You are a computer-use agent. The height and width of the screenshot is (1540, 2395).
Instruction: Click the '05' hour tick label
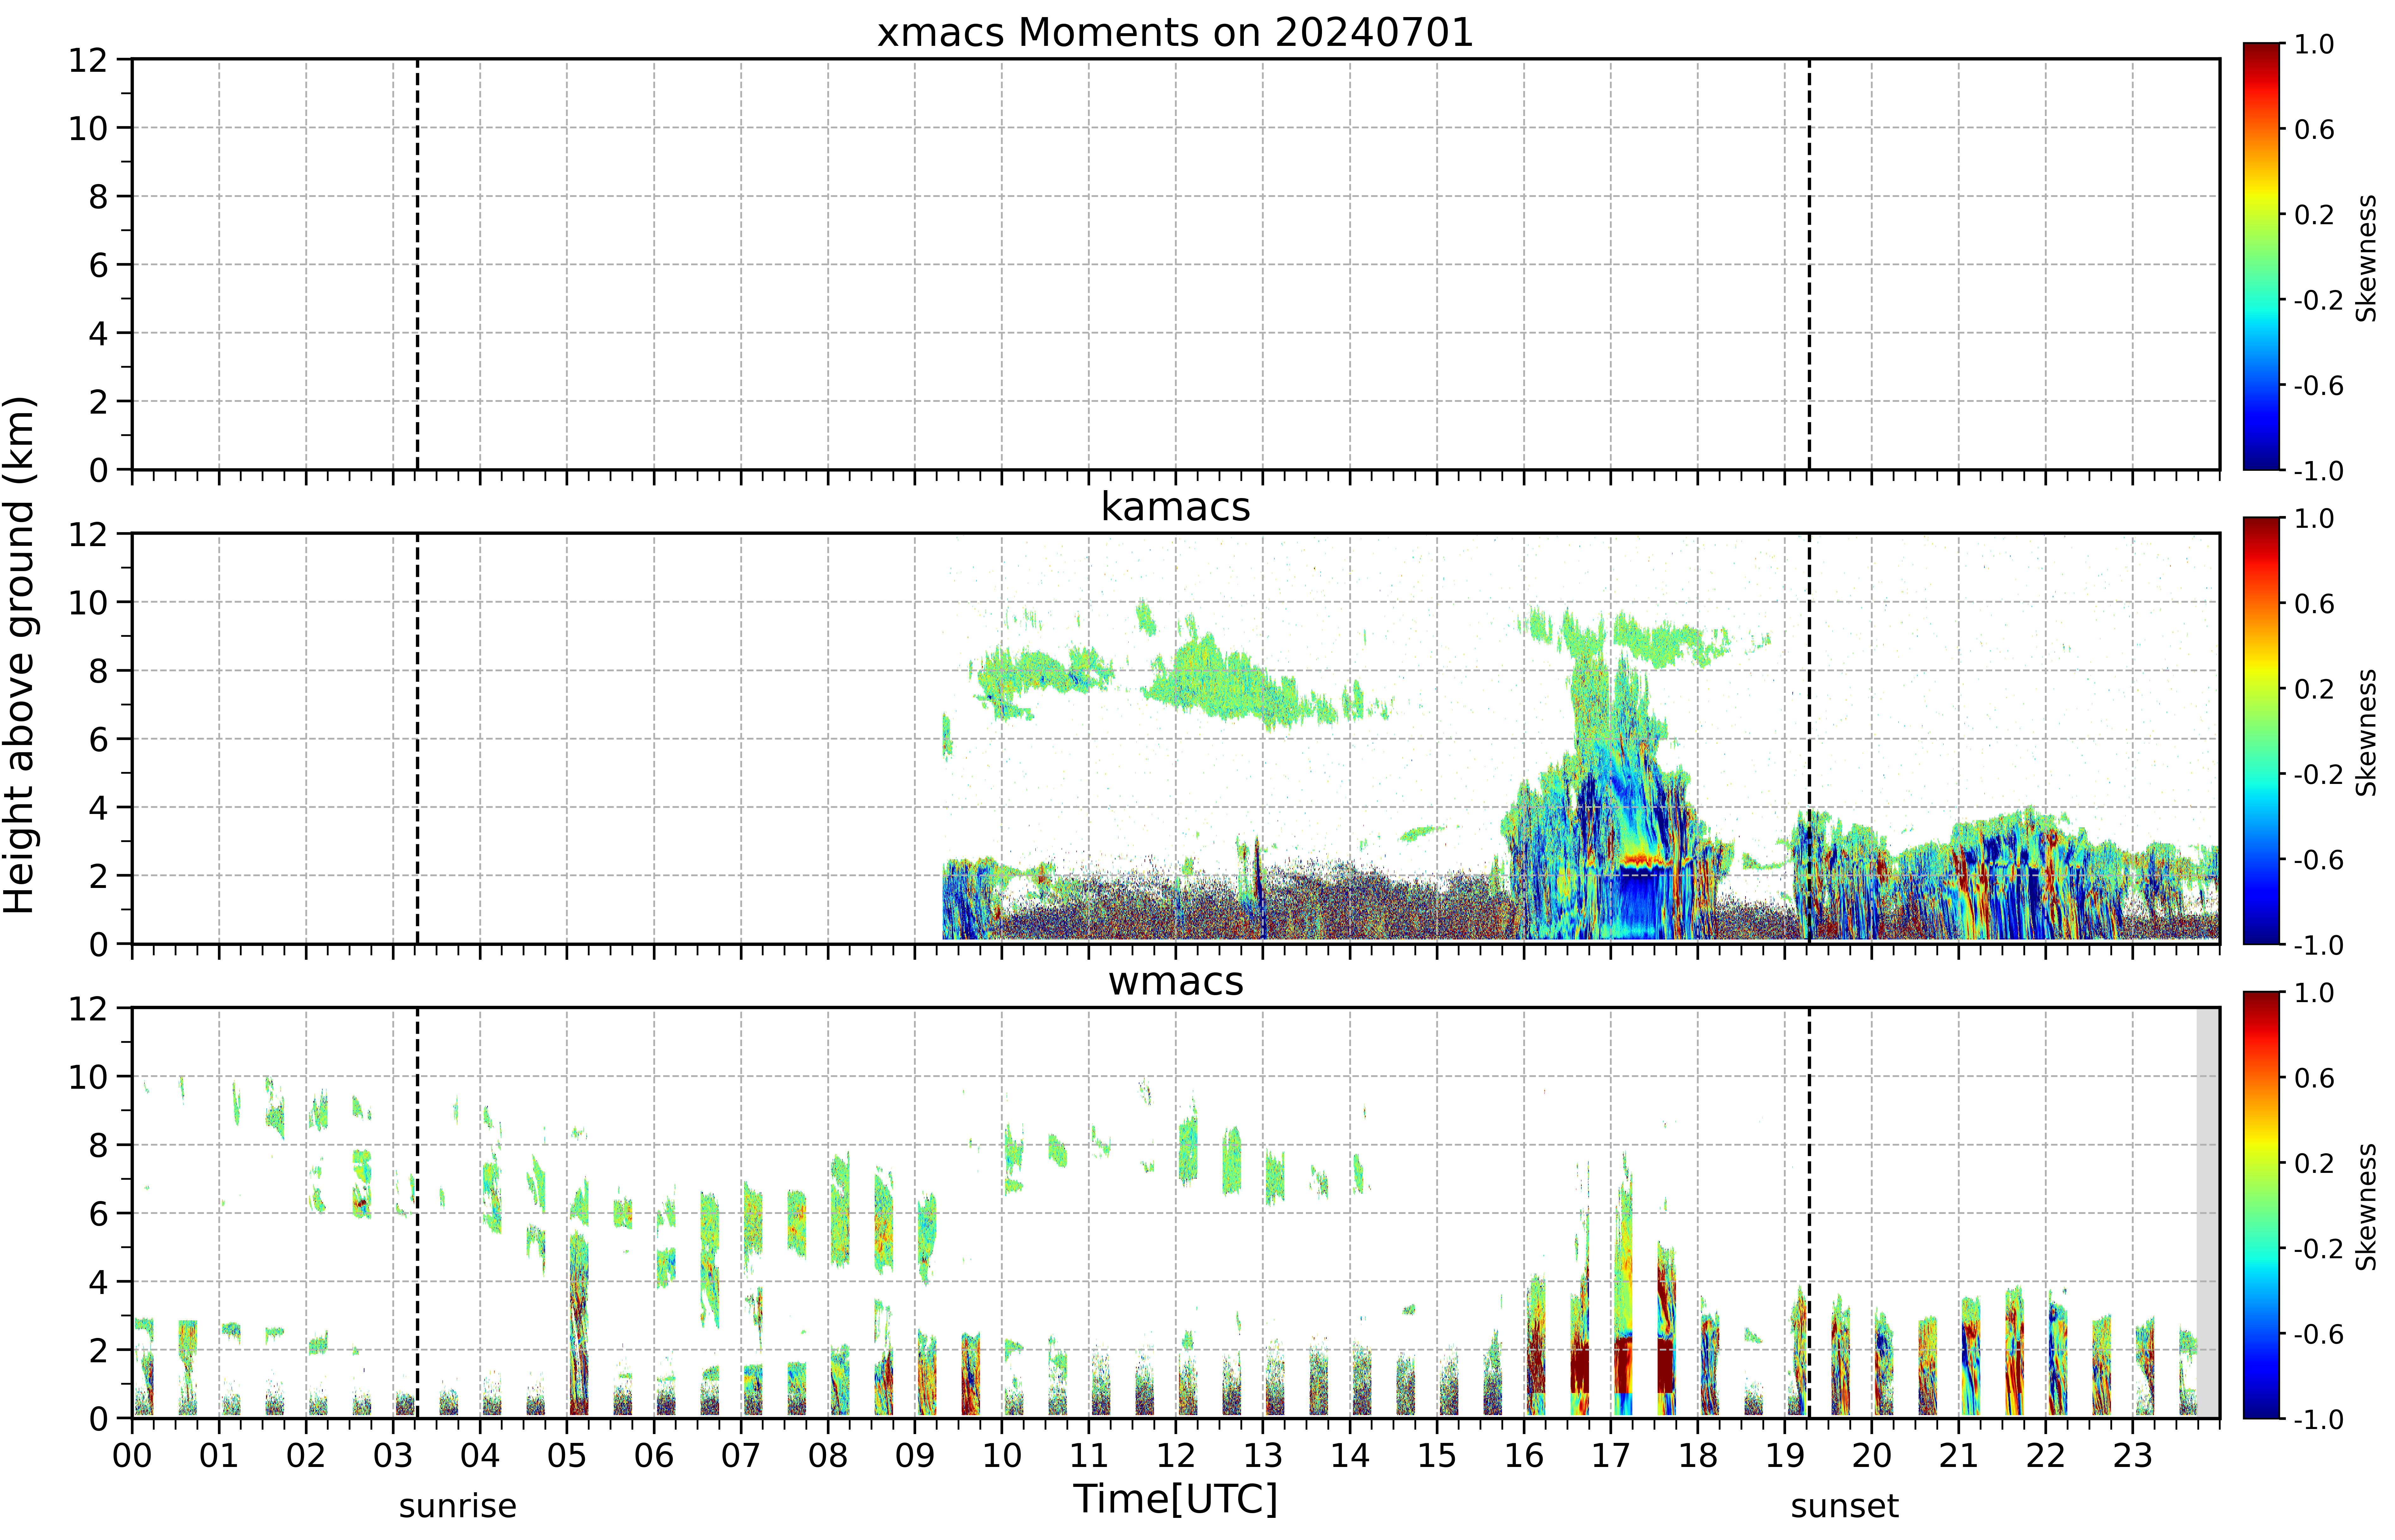pos(567,1456)
